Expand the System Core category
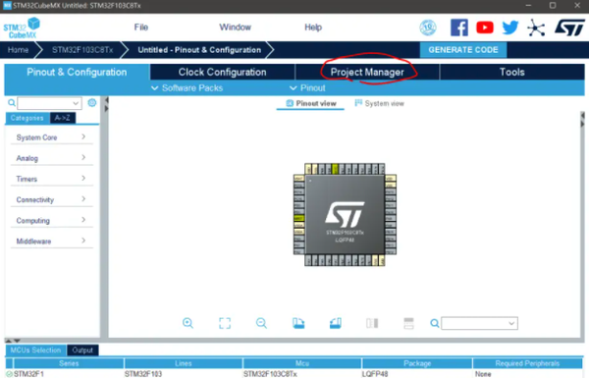This screenshot has width=589, height=378. (51, 137)
